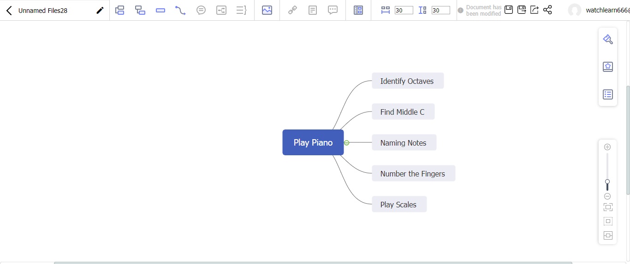The height and width of the screenshot is (264, 630).
Task: Select the Play Piano central node
Action: [313, 142]
